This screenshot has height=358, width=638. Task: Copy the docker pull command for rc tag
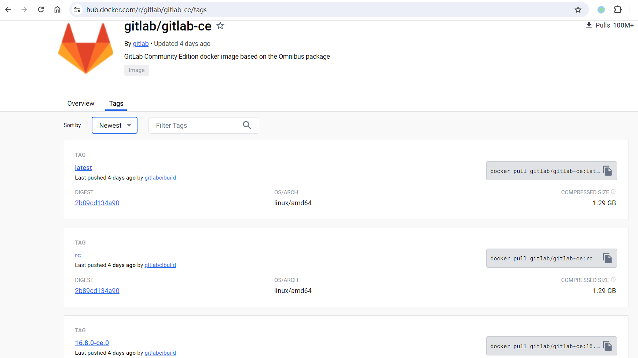(x=607, y=258)
